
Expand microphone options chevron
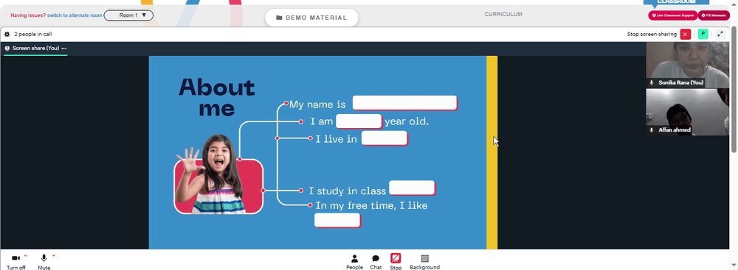(x=54, y=255)
